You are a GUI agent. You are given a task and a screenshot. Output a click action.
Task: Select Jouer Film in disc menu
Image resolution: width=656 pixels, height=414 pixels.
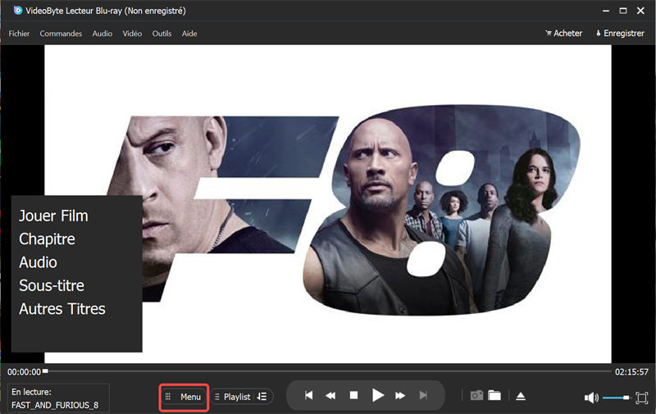pyautogui.click(x=53, y=216)
